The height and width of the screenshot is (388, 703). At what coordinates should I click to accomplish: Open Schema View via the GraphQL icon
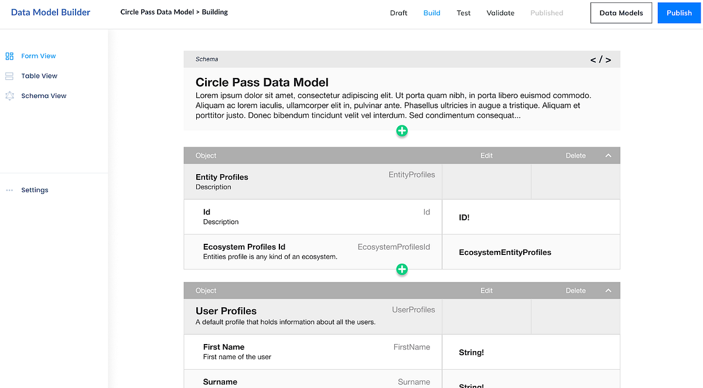[x=10, y=96]
